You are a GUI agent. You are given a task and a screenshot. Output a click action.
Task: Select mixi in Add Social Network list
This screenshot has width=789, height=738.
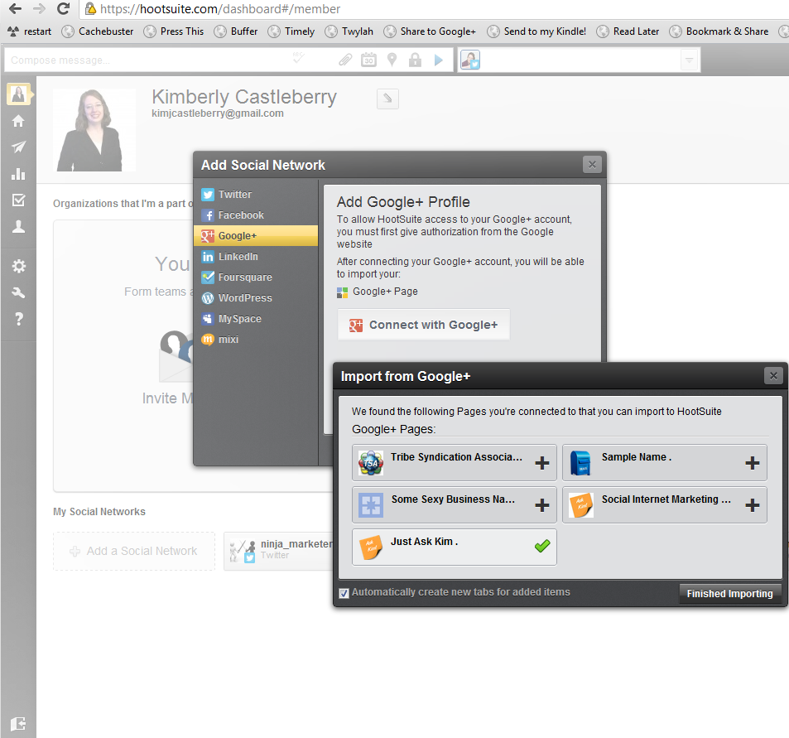[256, 339]
